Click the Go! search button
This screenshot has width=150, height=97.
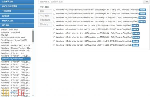(x=146, y=2)
